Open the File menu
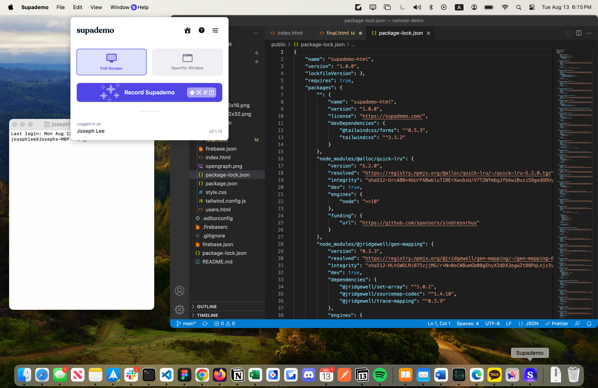The image size is (598, 388). coord(60,7)
